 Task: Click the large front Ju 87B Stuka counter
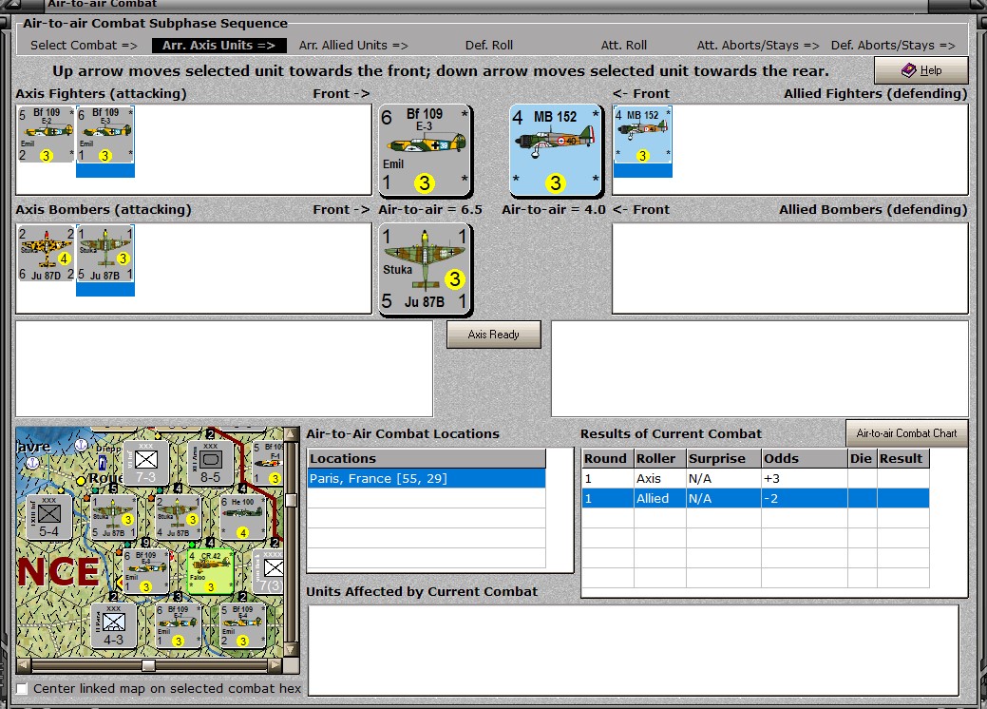tap(425, 269)
